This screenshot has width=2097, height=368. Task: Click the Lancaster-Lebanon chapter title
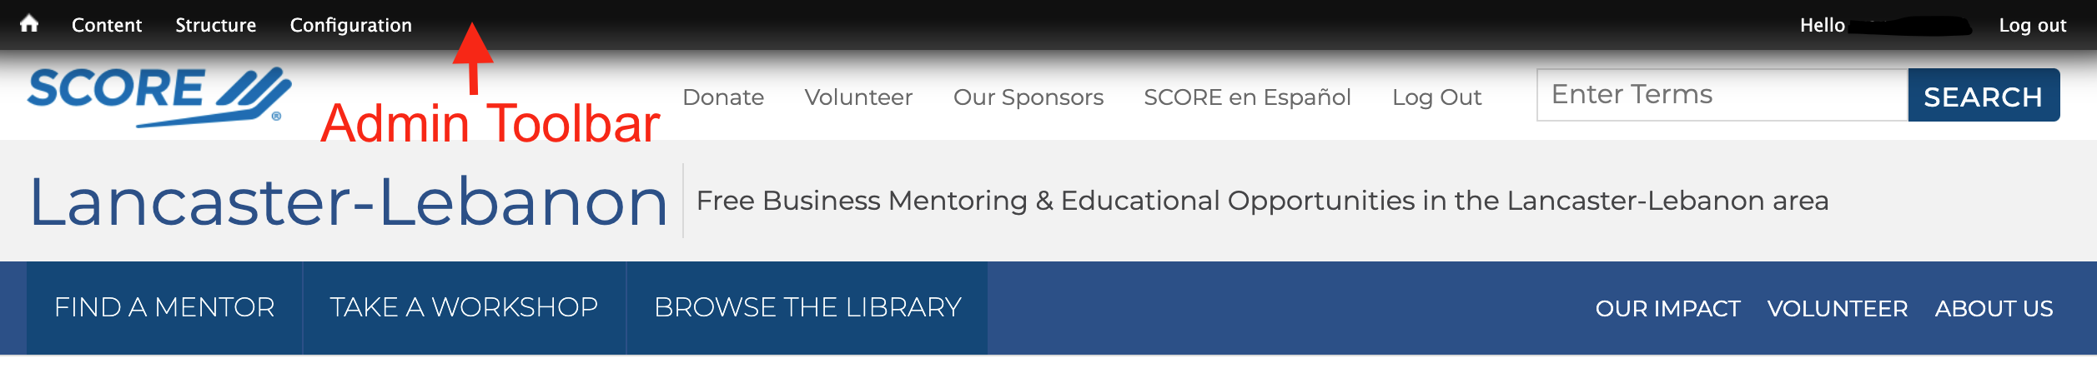pos(349,201)
